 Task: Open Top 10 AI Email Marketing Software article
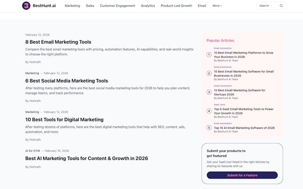click(244, 128)
